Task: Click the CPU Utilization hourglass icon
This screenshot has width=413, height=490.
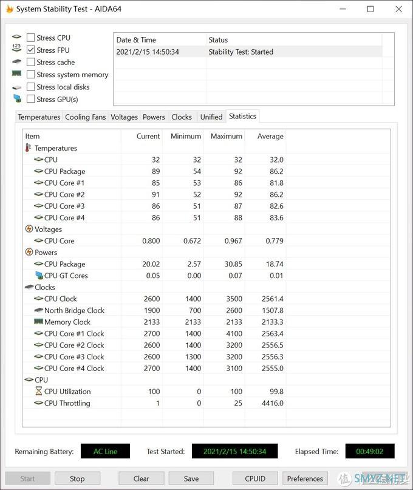Action: click(38, 391)
